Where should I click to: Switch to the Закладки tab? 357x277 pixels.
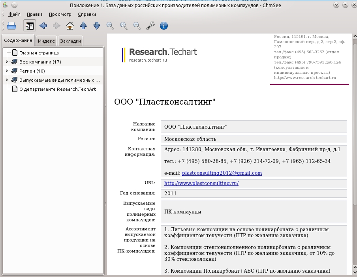coord(71,41)
